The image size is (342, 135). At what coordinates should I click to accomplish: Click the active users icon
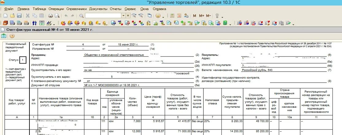click(186, 16)
